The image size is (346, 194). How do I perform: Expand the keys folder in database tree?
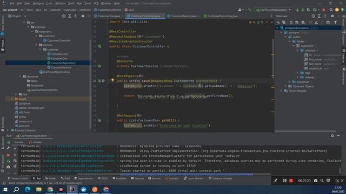coord(297,73)
